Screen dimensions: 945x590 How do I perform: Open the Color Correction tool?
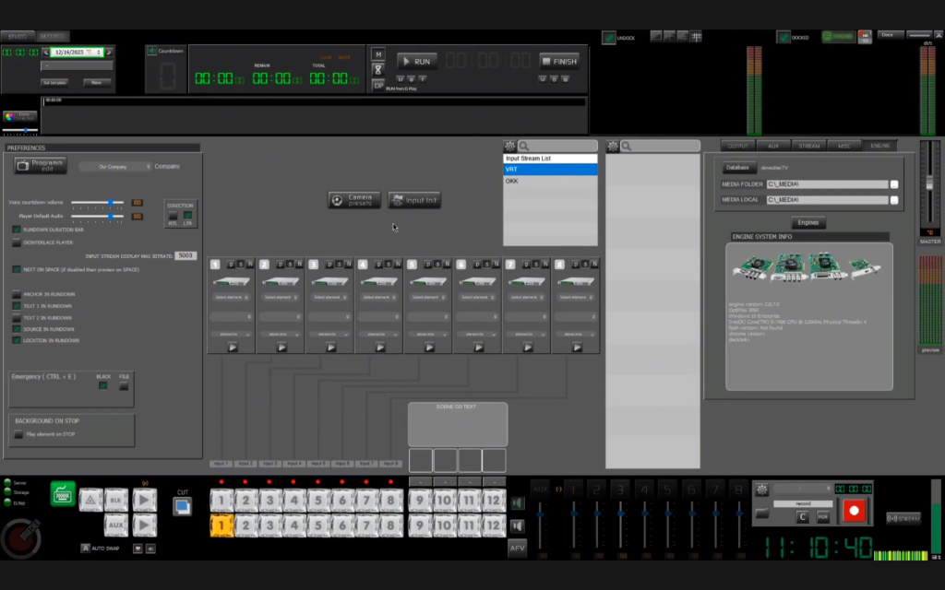[20, 115]
